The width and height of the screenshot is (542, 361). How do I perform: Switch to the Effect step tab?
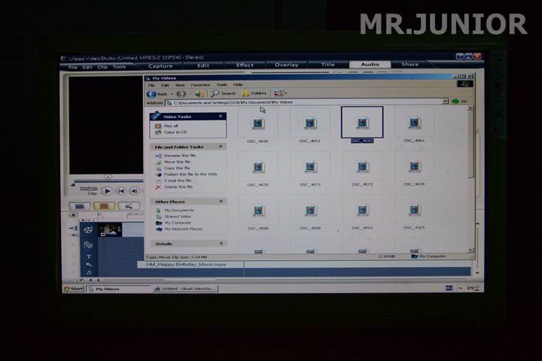point(245,65)
